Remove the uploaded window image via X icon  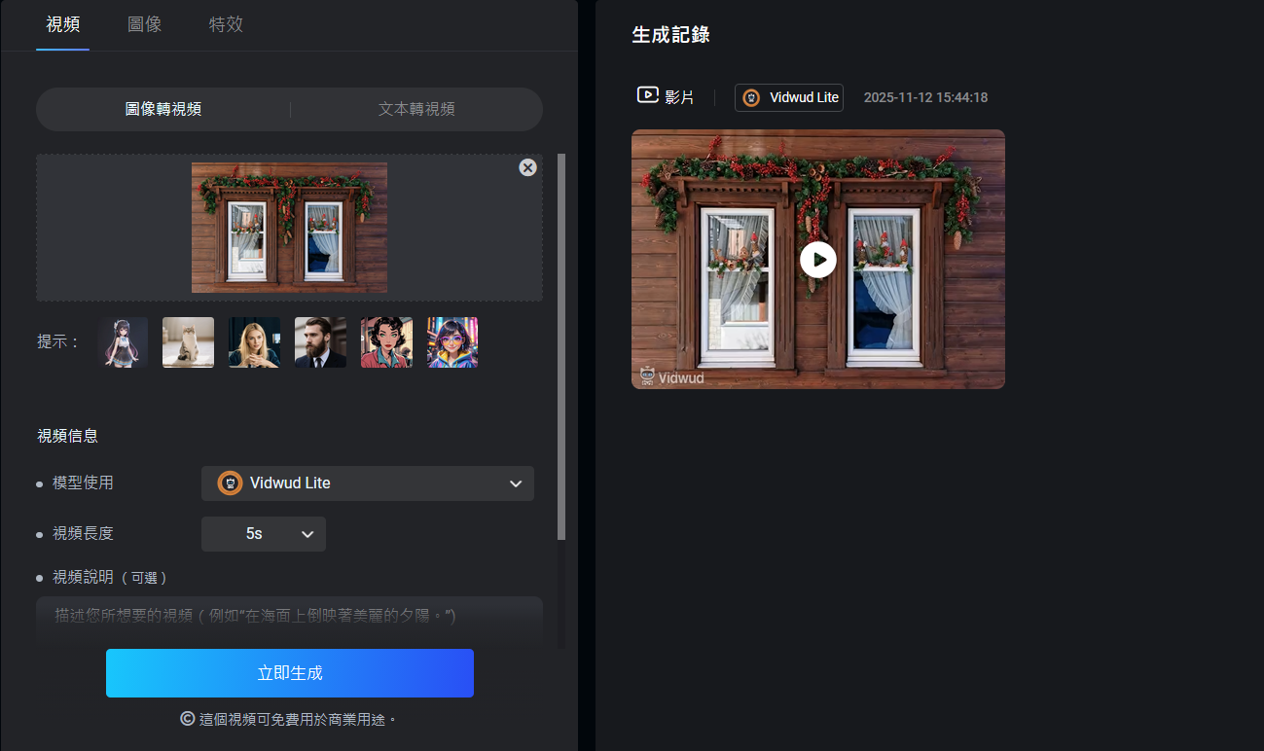527,167
